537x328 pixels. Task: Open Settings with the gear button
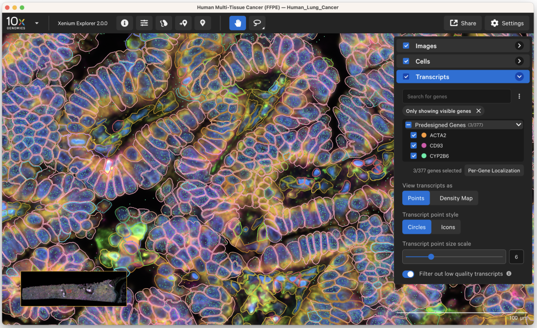(x=507, y=23)
